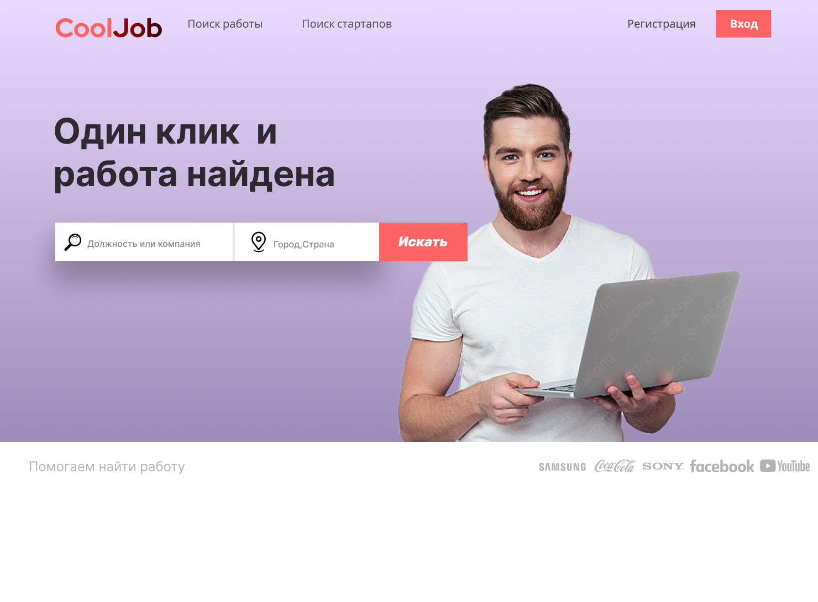The height and width of the screenshot is (602, 818).
Task: Focus the Город, Страна input field
Action: [307, 242]
